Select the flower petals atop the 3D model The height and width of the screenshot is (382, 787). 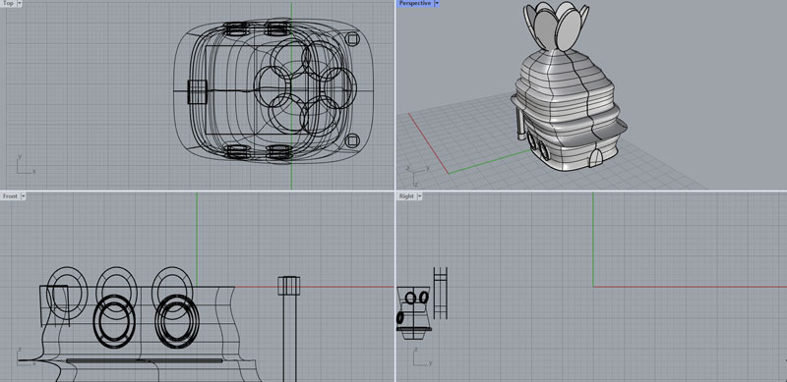click(x=556, y=26)
